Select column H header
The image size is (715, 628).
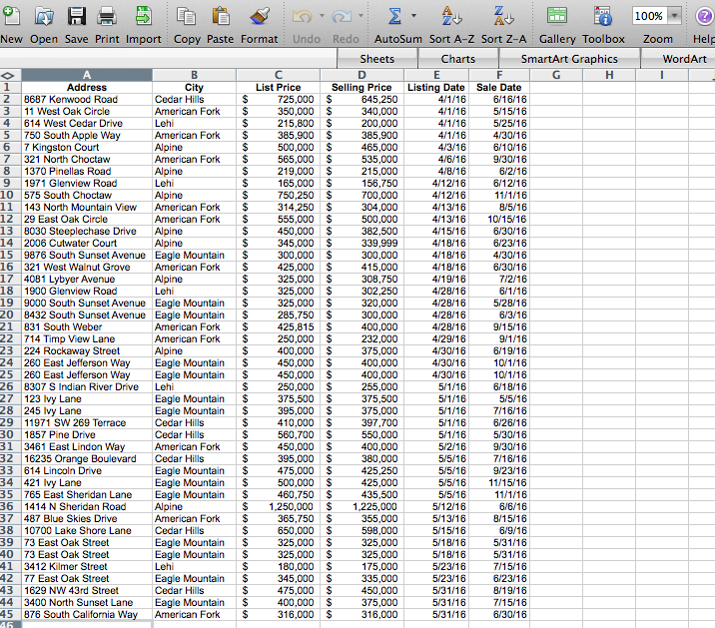609,75
